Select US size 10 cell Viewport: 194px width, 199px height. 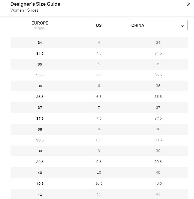[x=99, y=173]
